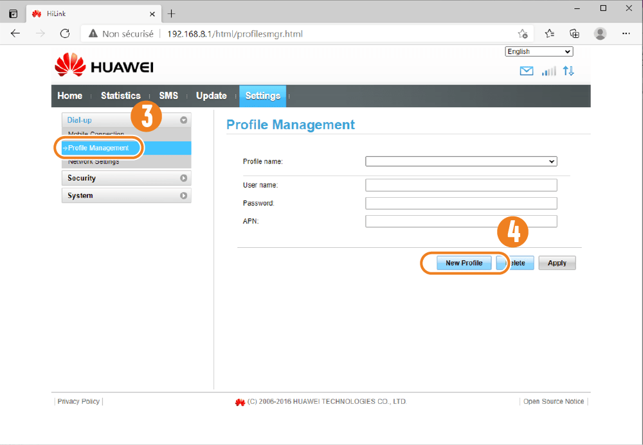
Task: Click the User name input field
Action: (461, 185)
